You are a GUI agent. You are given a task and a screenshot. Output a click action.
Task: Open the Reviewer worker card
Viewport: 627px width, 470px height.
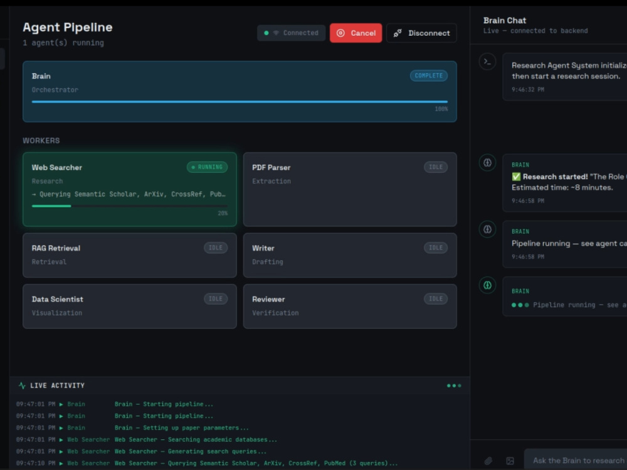click(350, 306)
